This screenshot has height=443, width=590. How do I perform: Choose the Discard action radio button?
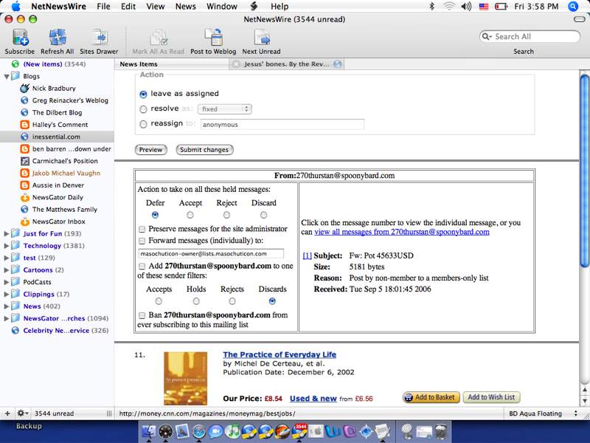coord(264,215)
